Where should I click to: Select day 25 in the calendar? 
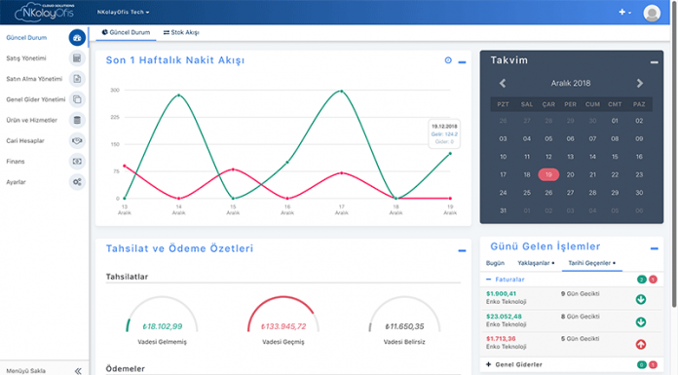tap(527, 193)
